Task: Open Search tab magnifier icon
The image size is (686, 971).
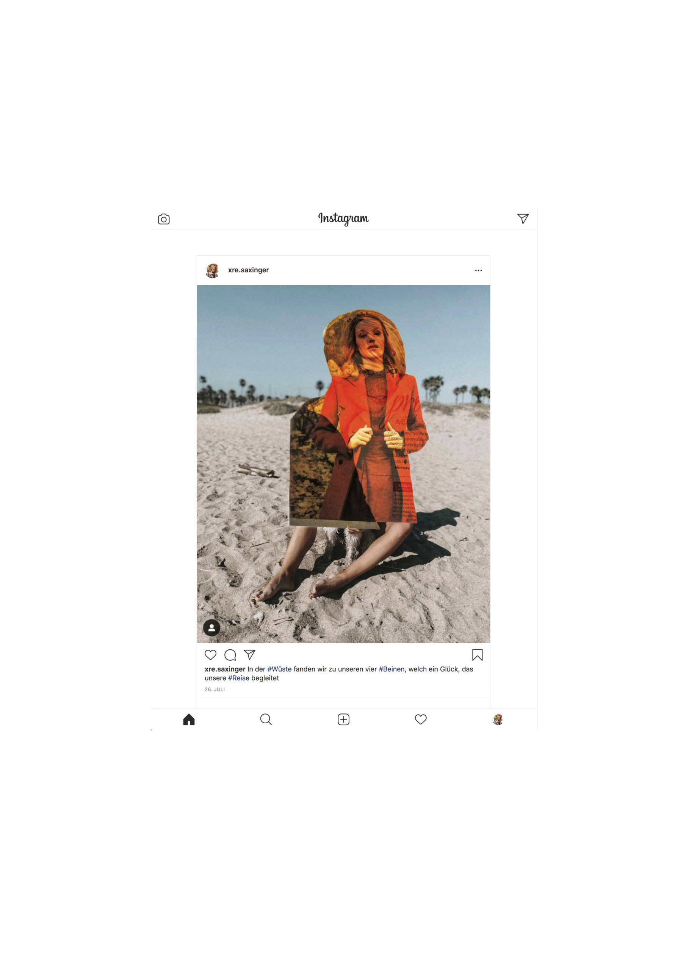Action: [266, 720]
